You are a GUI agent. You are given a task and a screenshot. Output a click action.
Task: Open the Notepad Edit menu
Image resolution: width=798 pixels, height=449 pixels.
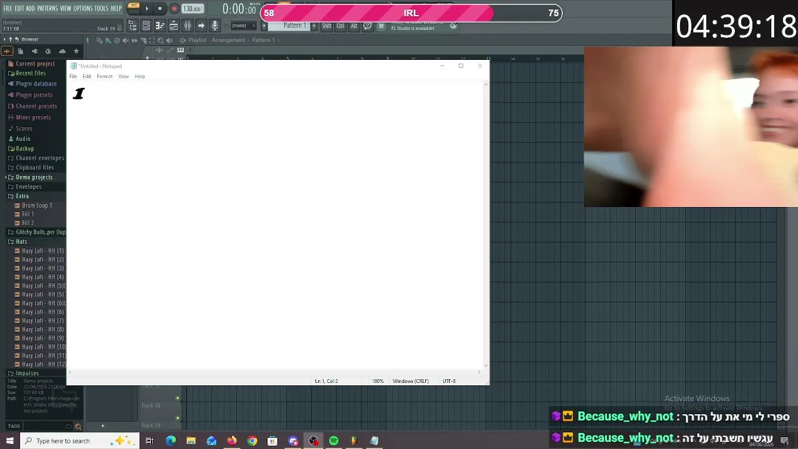(x=87, y=77)
